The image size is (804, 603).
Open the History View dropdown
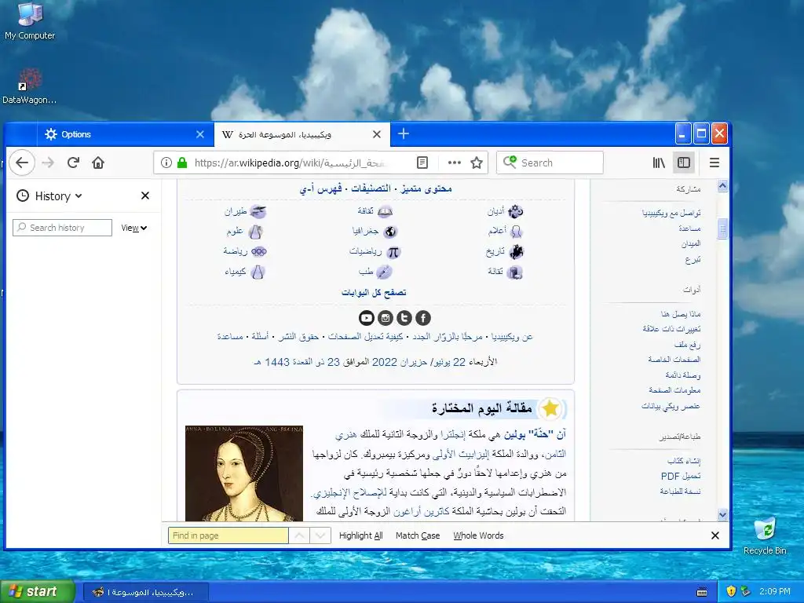click(x=133, y=228)
